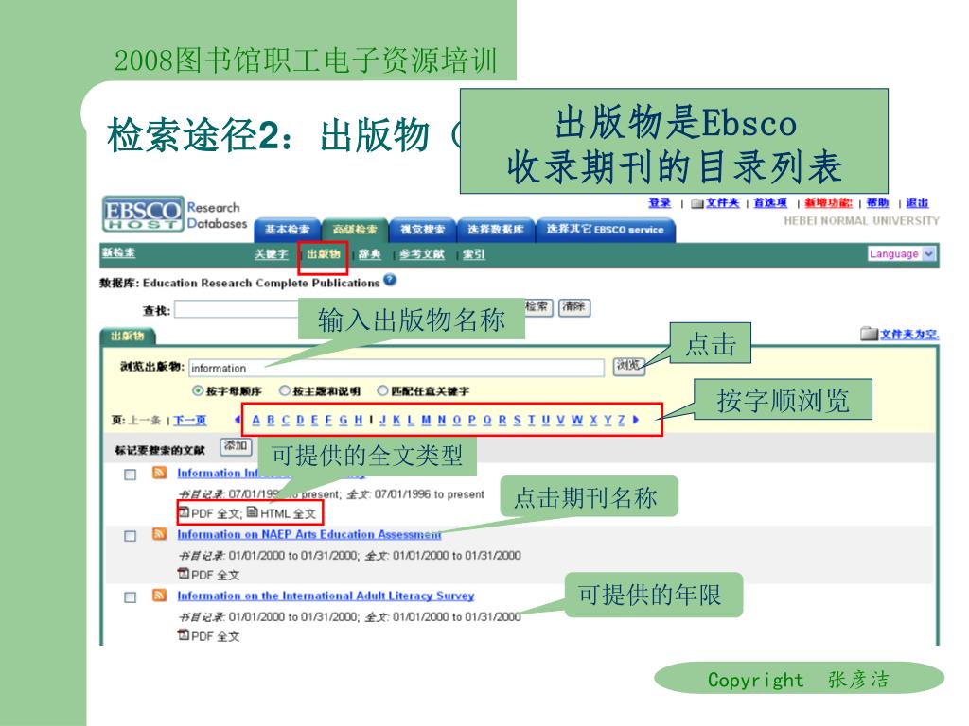Switch to 高级检索 tab
969x726 pixels.
355,230
